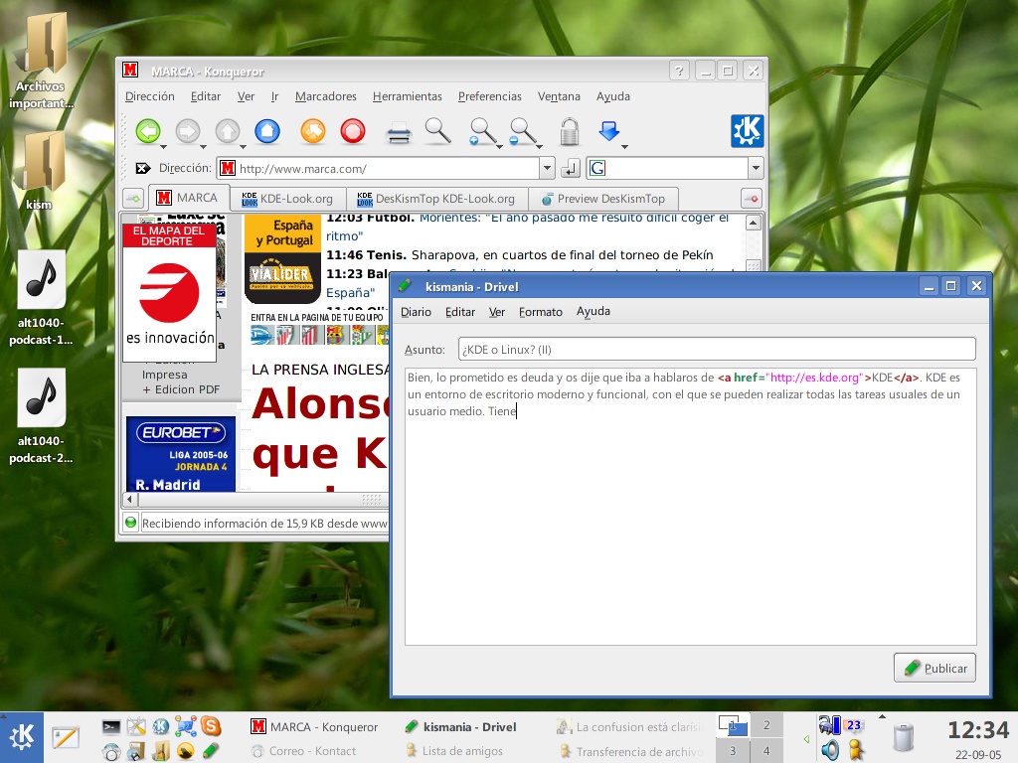Click the green Back arrow in Konqueror
1018x763 pixels.
pyautogui.click(x=149, y=132)
